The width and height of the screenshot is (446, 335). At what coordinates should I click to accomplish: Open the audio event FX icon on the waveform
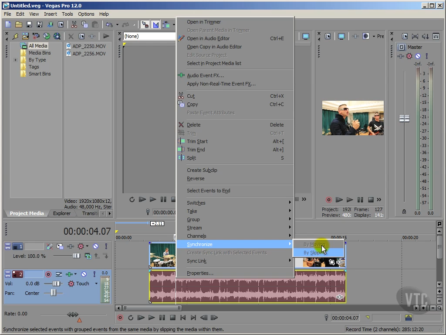[340, 297]
